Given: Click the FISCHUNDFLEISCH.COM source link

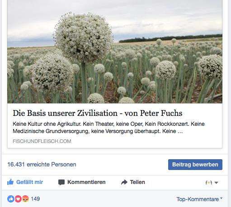Looking at the screenshot, I should pyautogui.click(x=42, y=141).
